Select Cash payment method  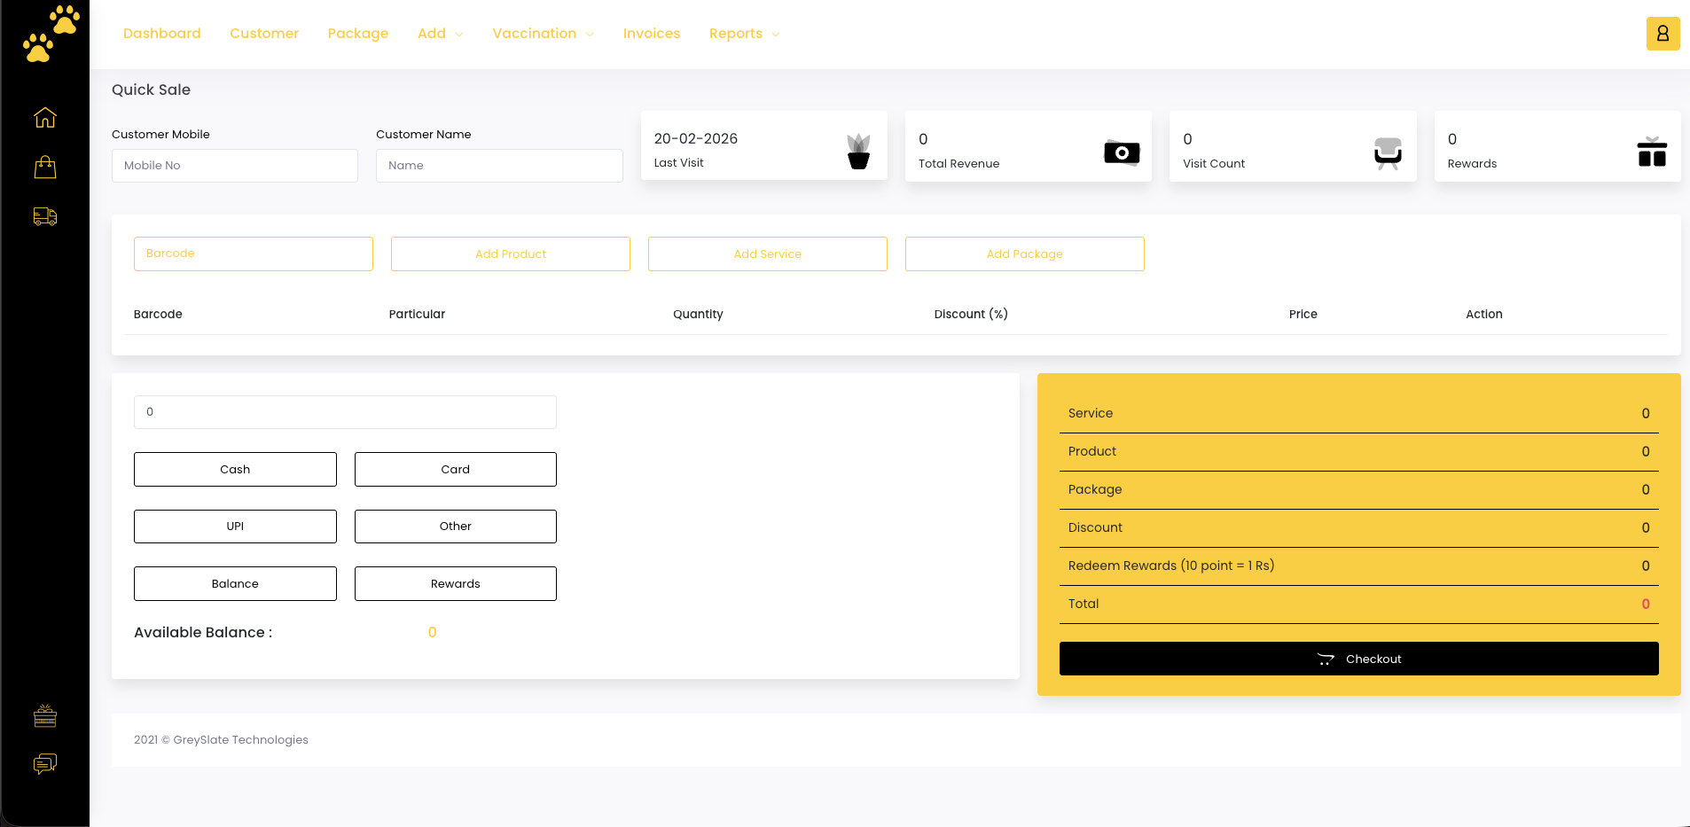(x=235, y=470)
